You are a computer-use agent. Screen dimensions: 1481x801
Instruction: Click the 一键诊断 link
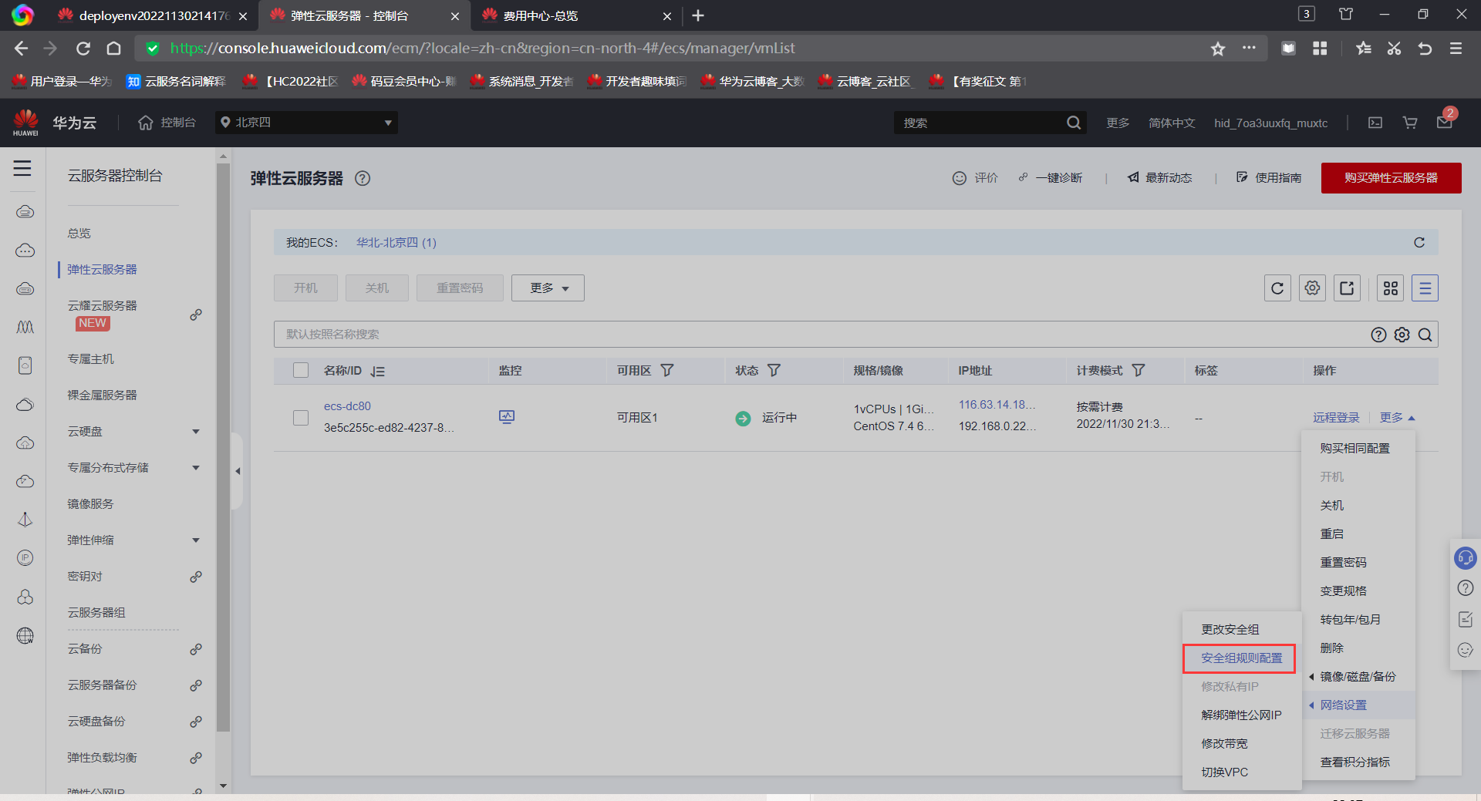point(1051,178)
